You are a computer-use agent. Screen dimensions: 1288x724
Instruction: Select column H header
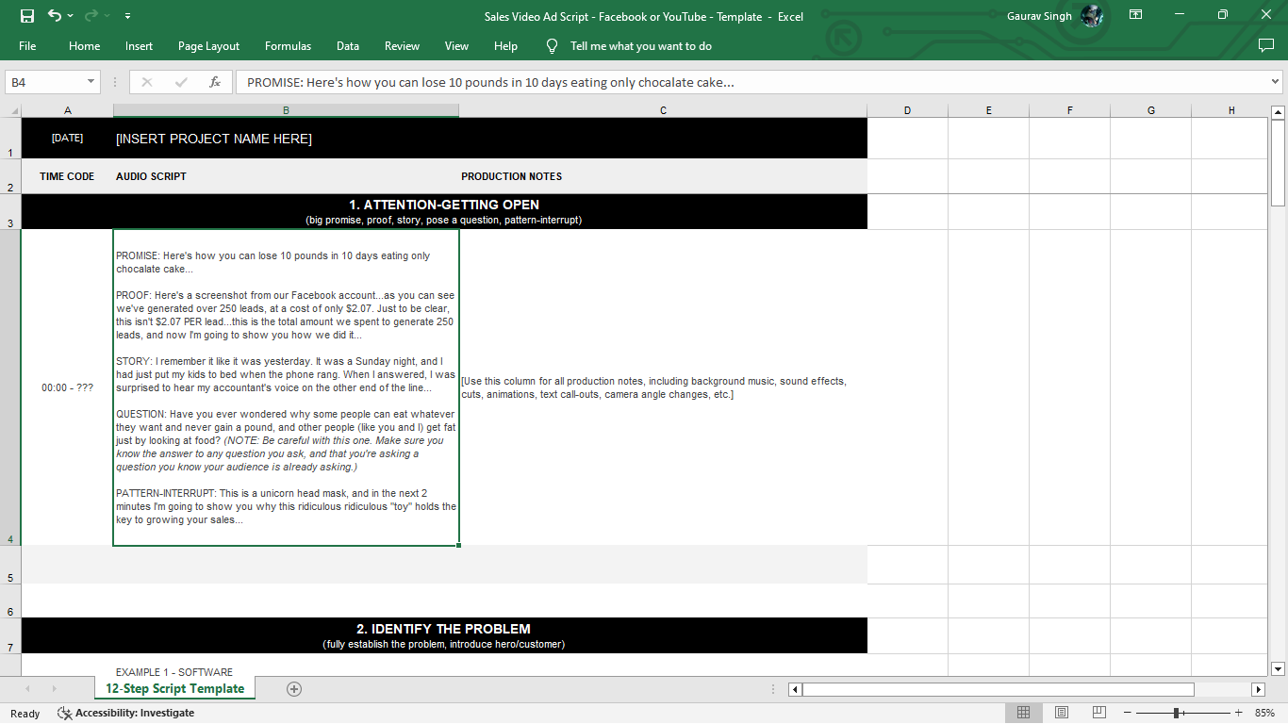tap(1230, 110)
